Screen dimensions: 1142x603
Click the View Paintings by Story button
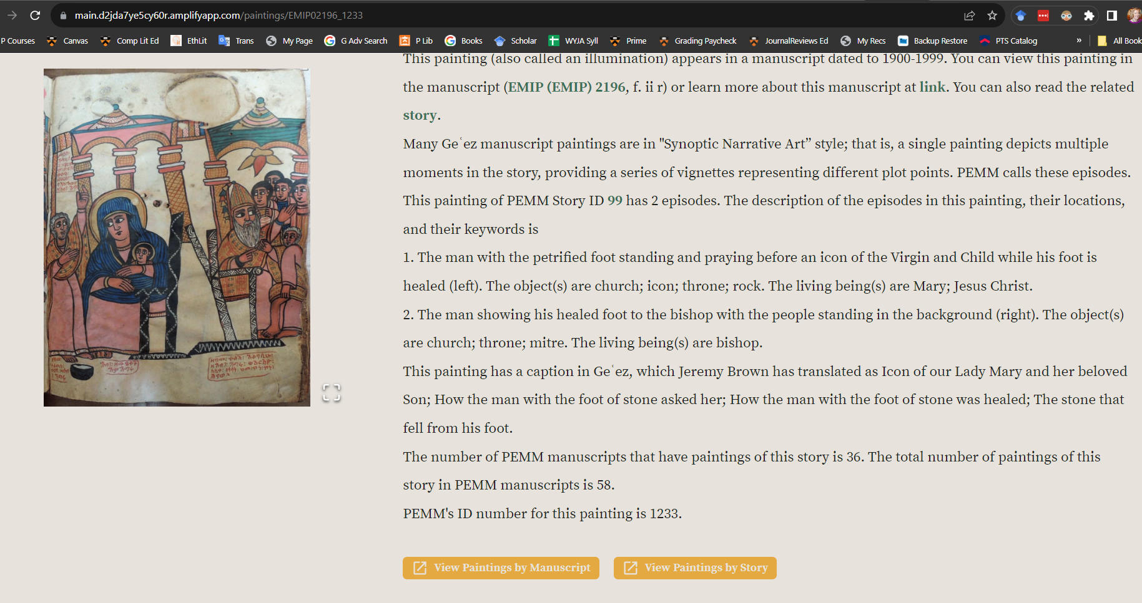[x=694, y=567]
